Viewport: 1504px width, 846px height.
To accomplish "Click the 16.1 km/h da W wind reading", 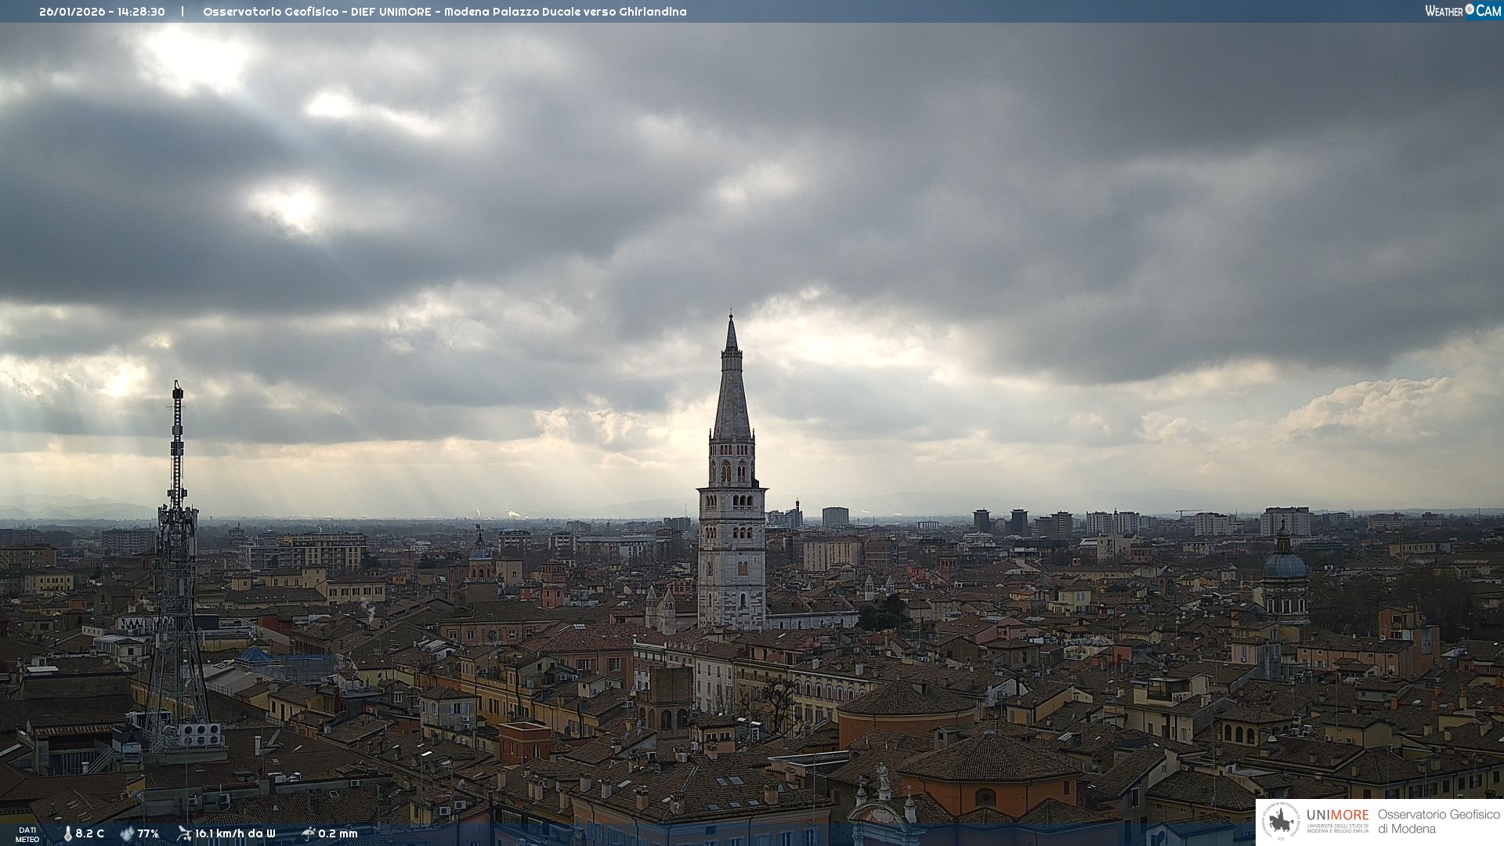I will pyautogui.click(x=235, y=833).
